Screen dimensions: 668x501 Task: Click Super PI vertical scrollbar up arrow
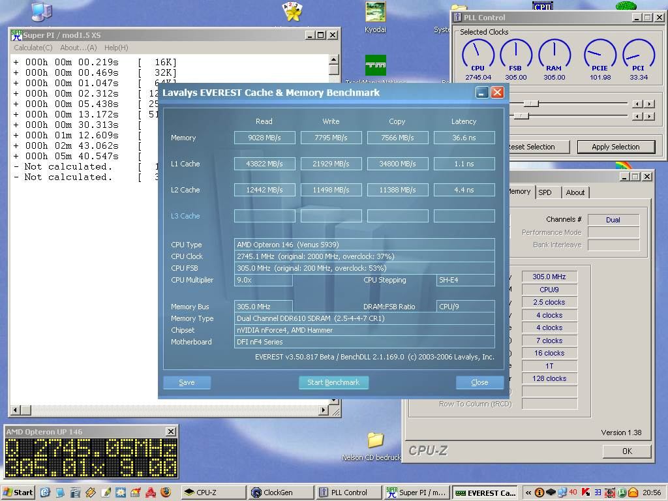[333, 59]
